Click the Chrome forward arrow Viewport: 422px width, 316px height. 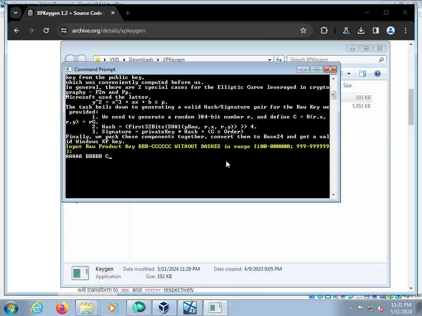[31, 30]
